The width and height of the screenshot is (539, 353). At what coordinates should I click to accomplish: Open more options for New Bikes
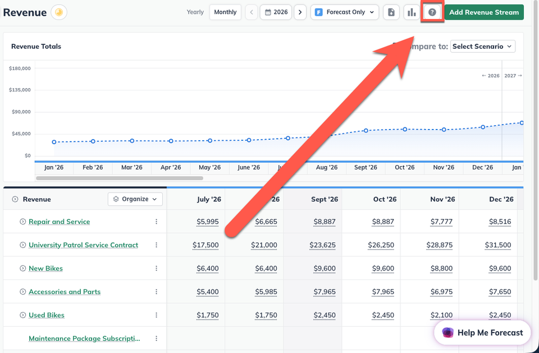tap(157, 268)
